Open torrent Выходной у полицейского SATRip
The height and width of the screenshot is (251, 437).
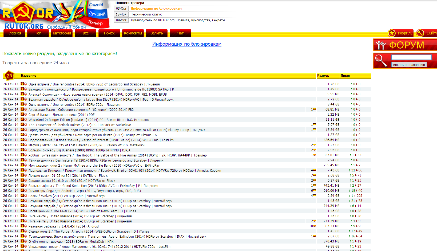[101, 89]
